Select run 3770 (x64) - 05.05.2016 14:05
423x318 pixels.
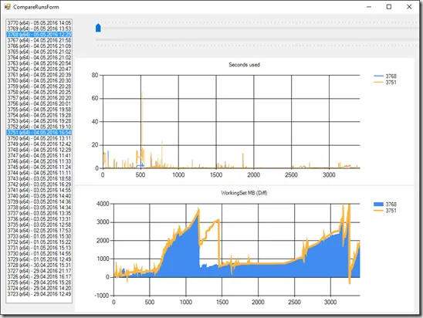tap(39, 23)
